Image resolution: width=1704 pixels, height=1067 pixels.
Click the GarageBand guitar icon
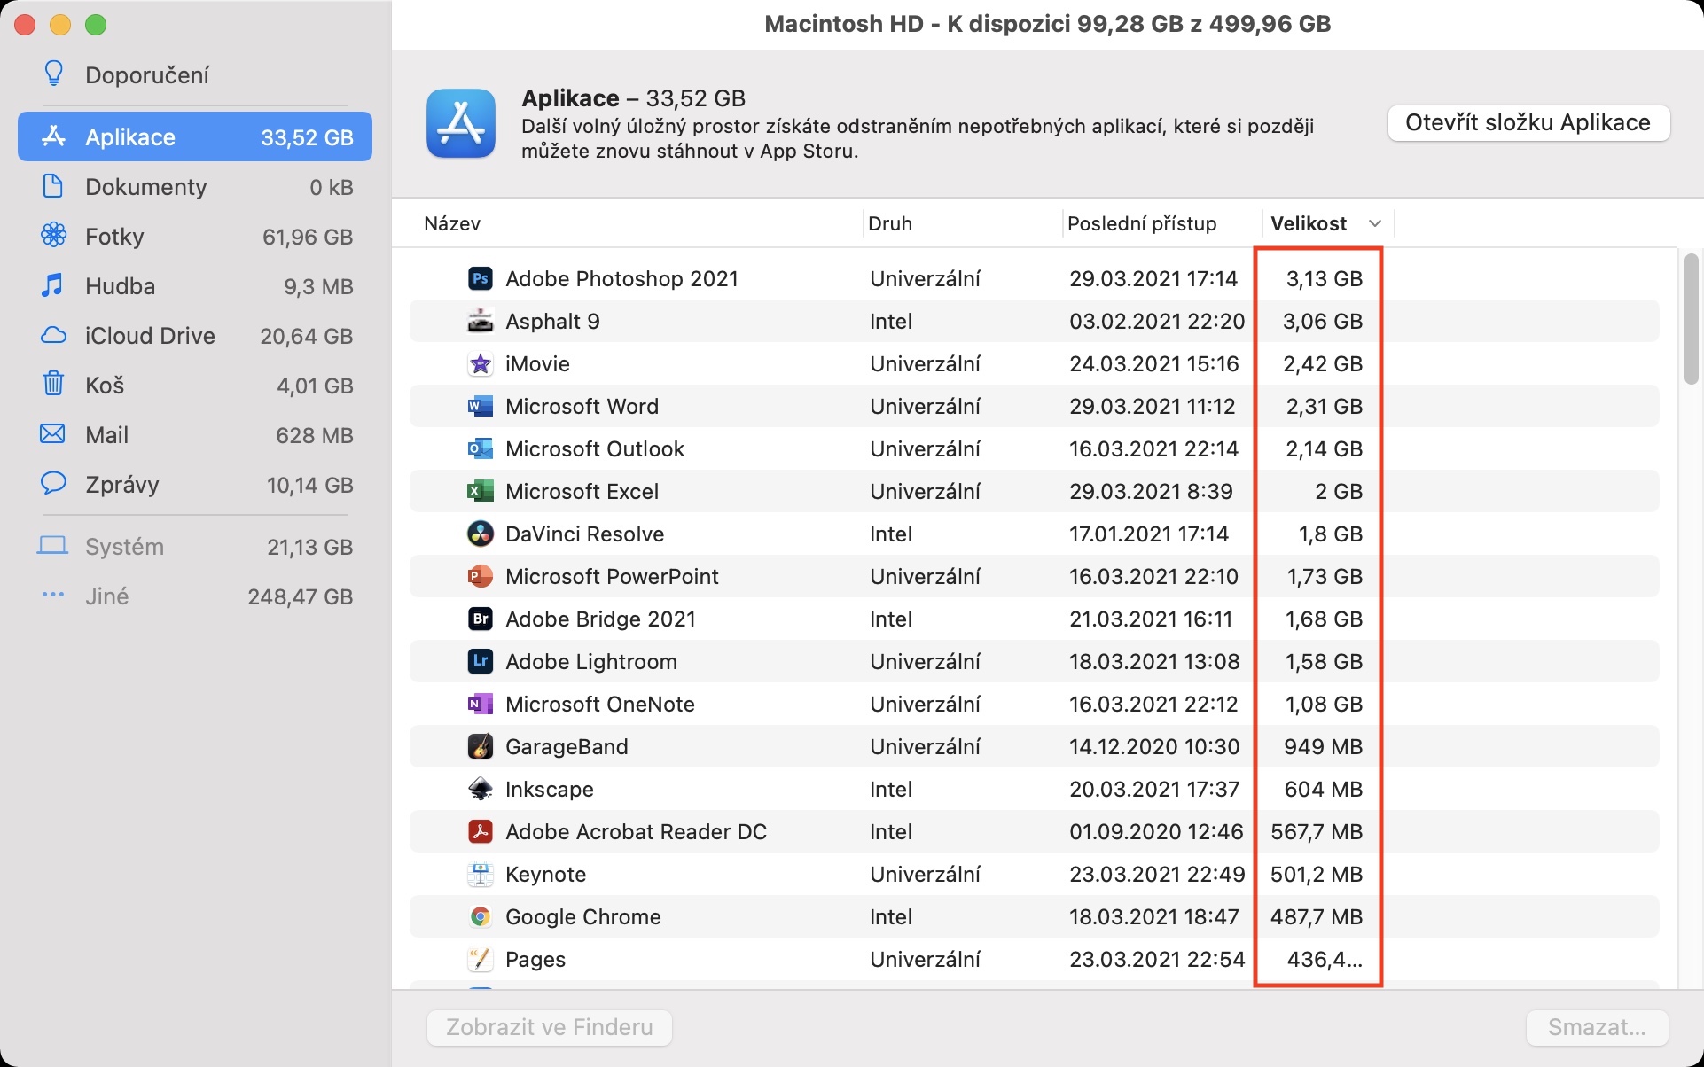tap(480, 747)
